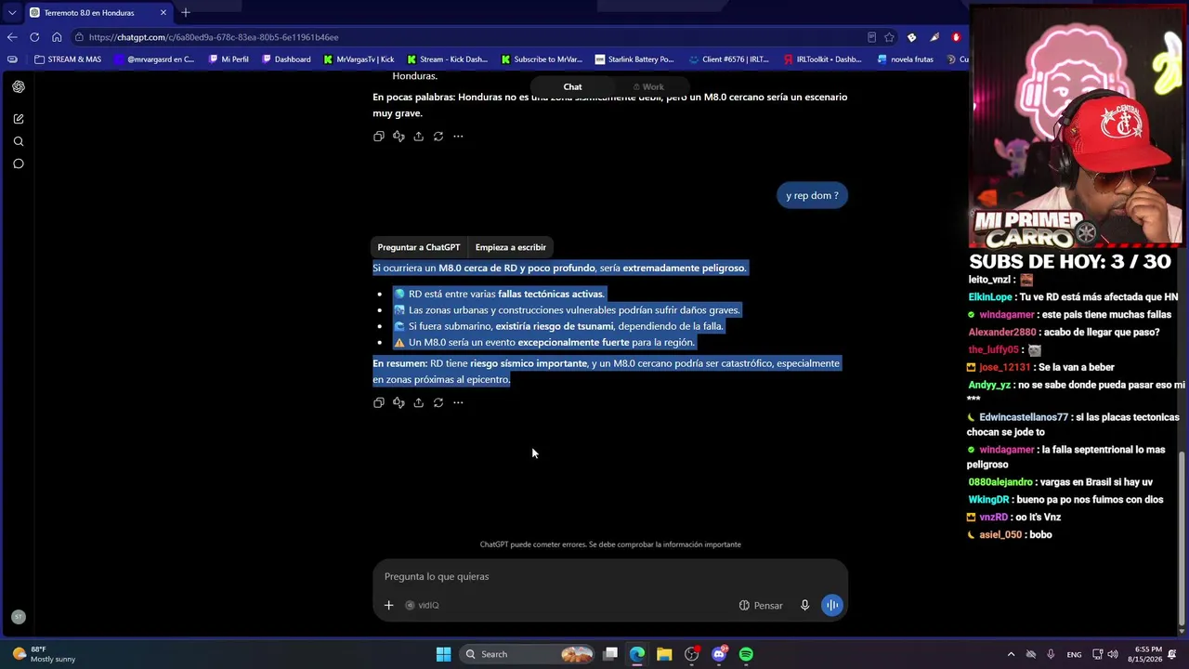Screen dimensions: 1189x669
Task: Open the ST profile avatar
Action: (18, 617)
